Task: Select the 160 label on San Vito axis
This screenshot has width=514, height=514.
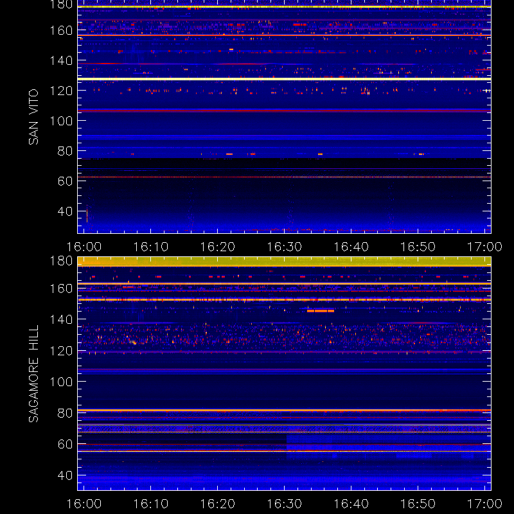Action: (61, 30)
